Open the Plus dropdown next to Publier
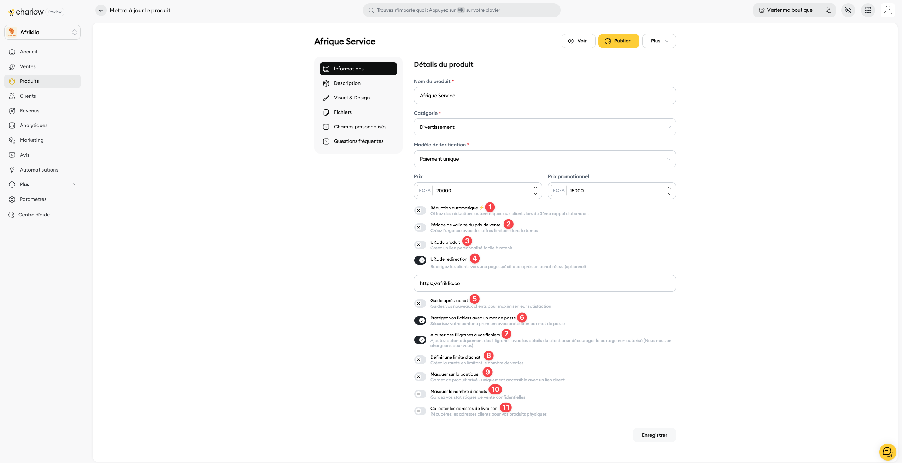 click(x=659, y=41)
